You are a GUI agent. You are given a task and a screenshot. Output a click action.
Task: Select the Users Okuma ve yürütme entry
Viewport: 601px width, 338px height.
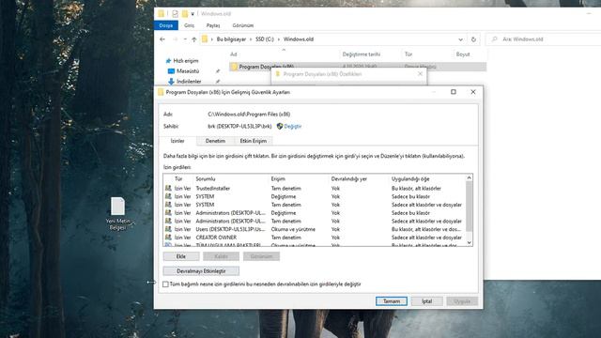coord(315,229)
